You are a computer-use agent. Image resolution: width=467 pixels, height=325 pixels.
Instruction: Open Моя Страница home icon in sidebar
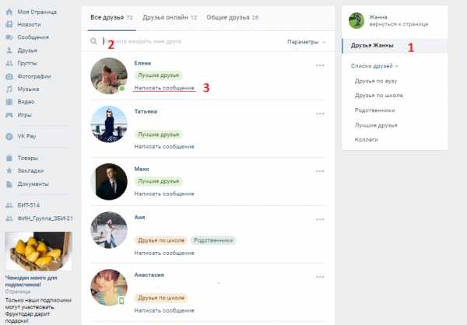(9, 12)
